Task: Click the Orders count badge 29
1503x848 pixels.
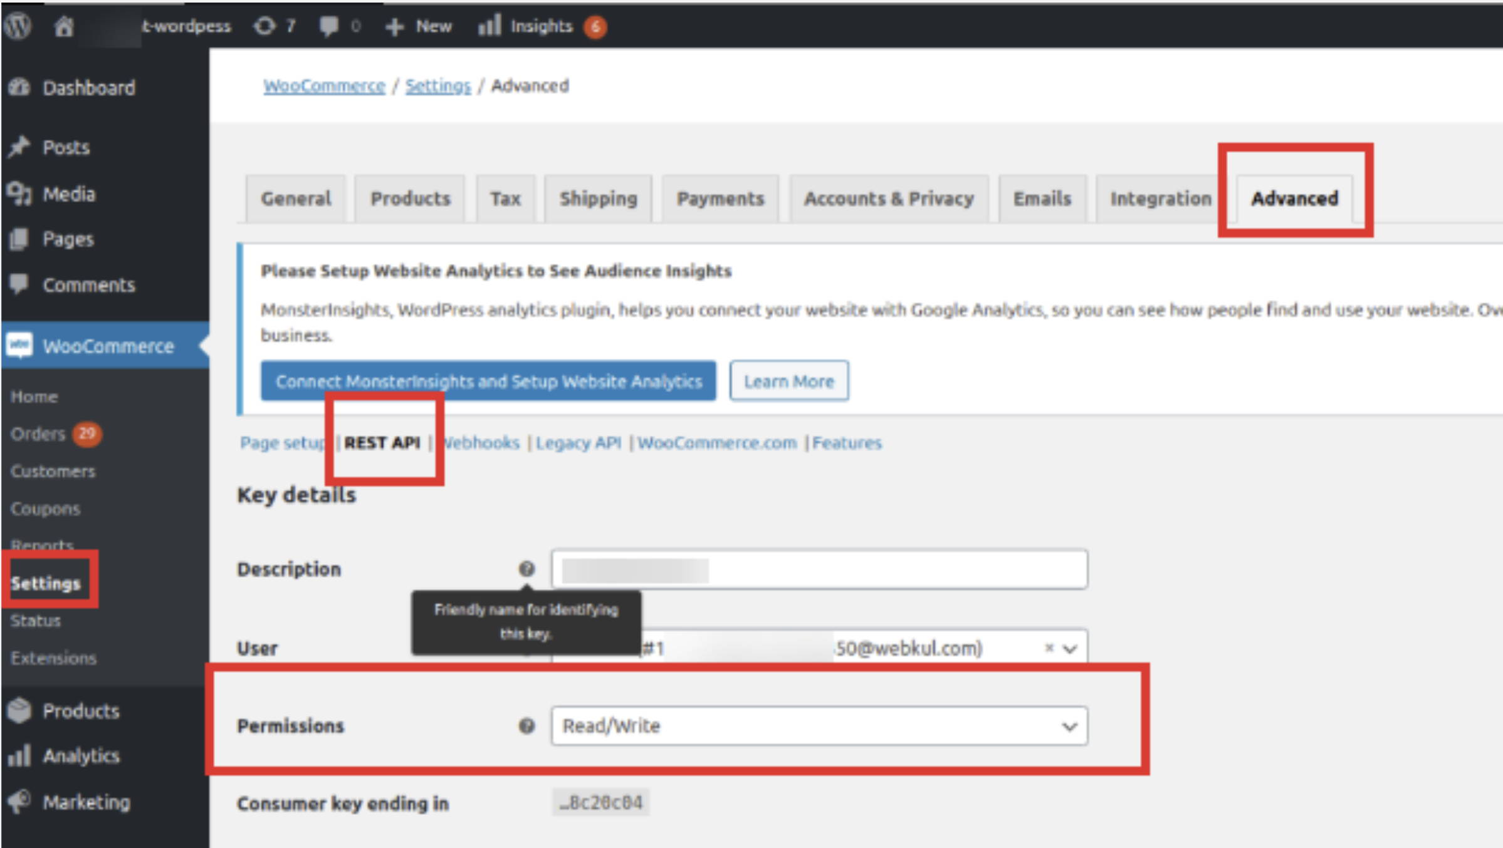Action: pos(87,433)
